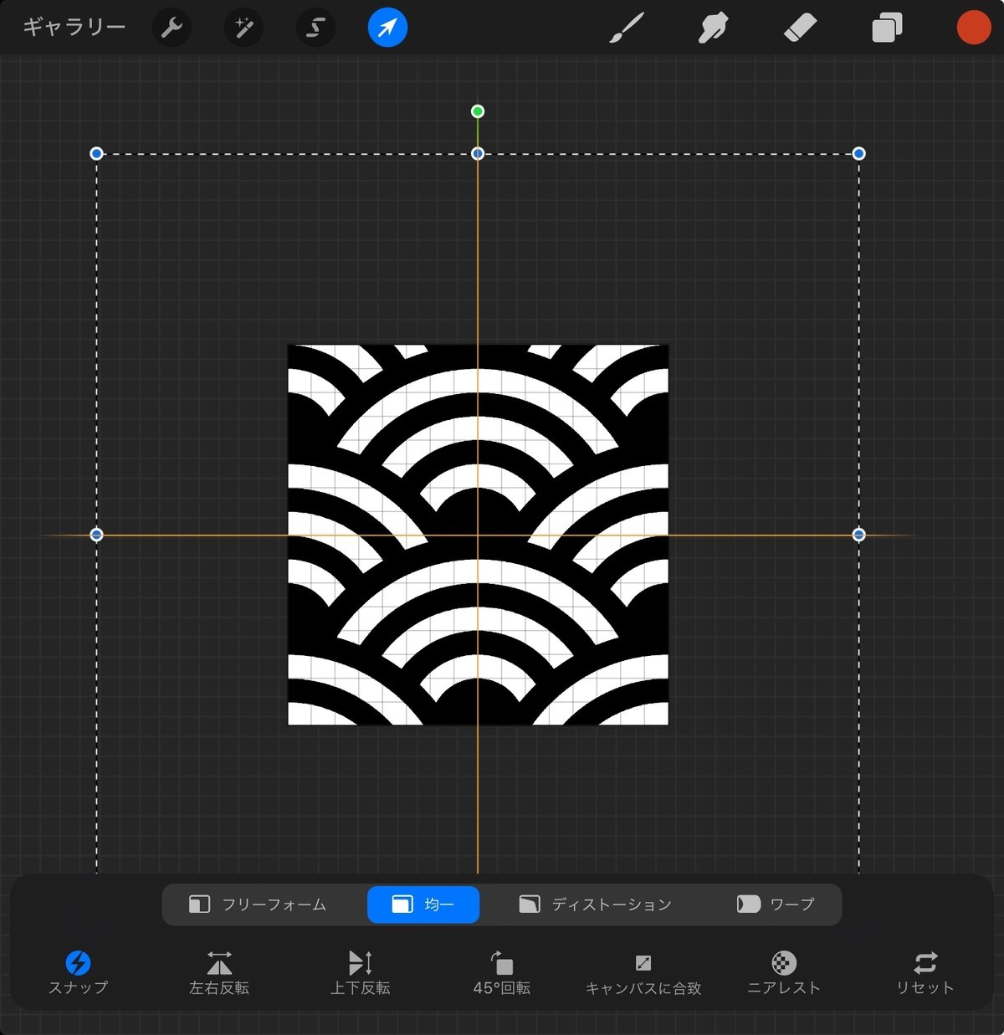This screenshot has height=1035, width=1004.
Task: Select the Smudge finger tool
Action: tap(713, 28)
